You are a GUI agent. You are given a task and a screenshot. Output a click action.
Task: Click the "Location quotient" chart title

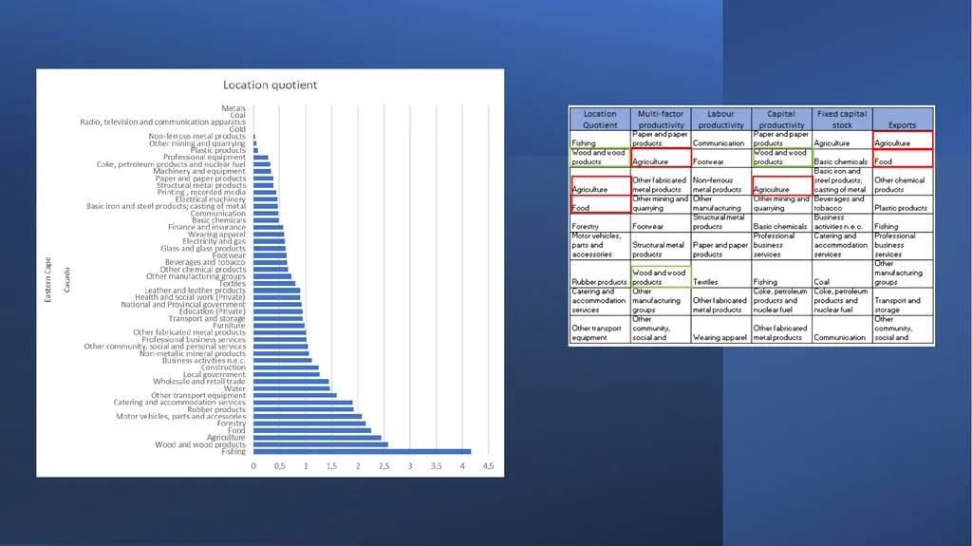(x=270, y=85)
